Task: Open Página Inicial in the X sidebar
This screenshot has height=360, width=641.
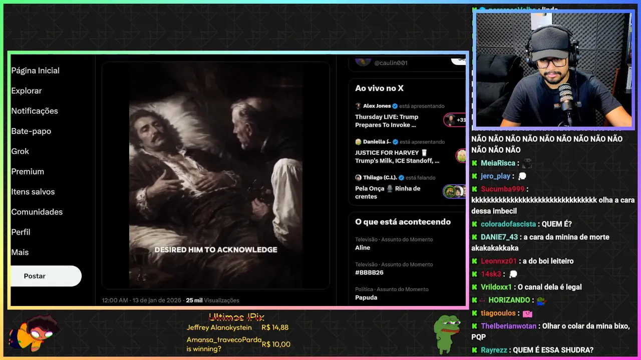Action: (35, 70)
